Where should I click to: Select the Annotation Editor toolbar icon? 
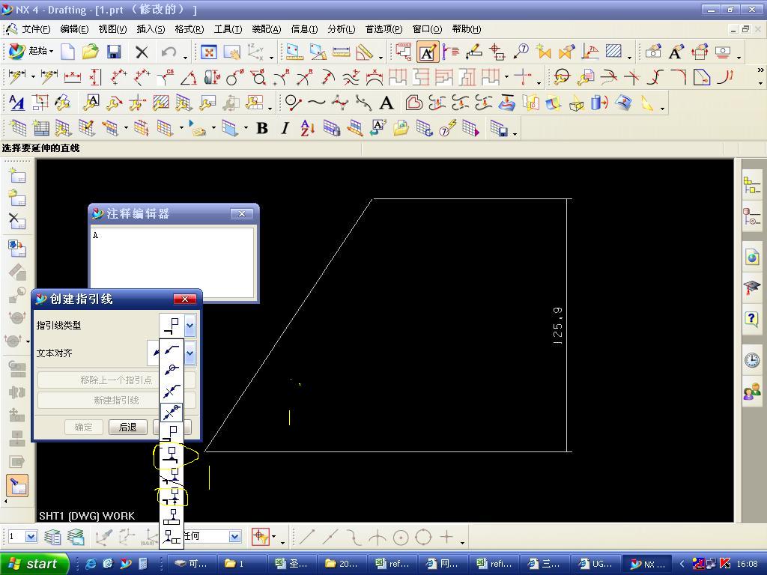click(427, 52)
